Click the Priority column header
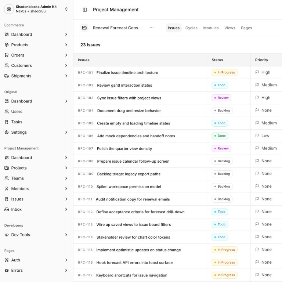Screen dimensions: 282x282 pyautogui.click(x=261, y=60)
